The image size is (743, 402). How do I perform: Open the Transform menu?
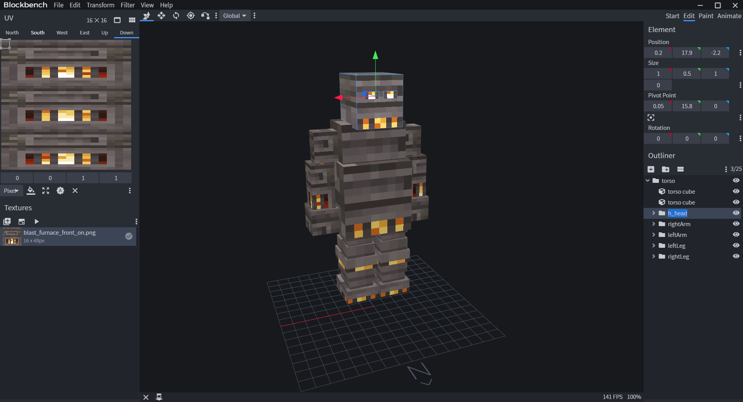point(100,5)
